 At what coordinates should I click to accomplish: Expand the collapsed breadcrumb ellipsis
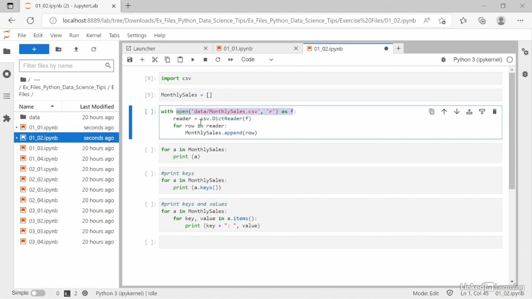pyautogui.click(x=37, y=79)
